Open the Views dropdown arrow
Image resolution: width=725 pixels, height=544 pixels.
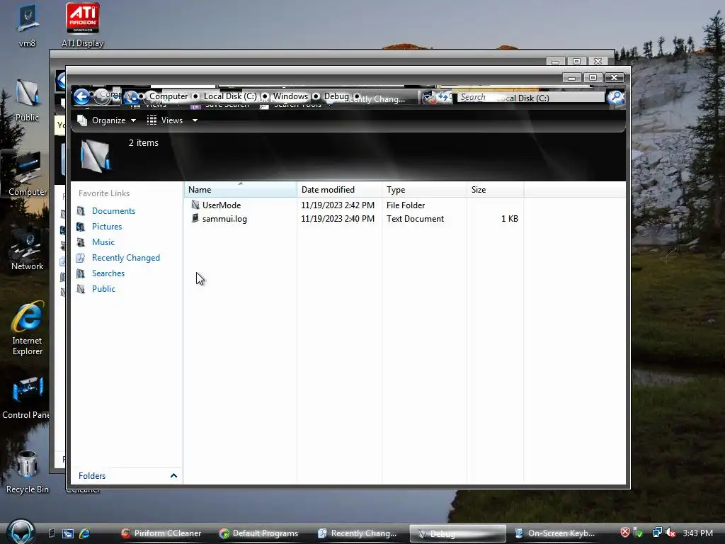coord(195,120)
